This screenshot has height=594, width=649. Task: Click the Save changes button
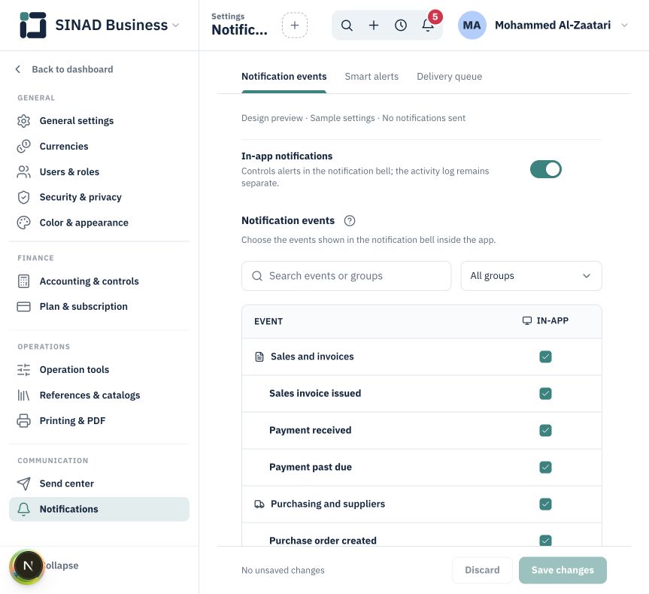pos(563,571)
